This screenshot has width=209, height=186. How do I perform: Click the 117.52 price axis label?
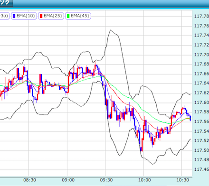pyautogui.click(x=201, y=140)
